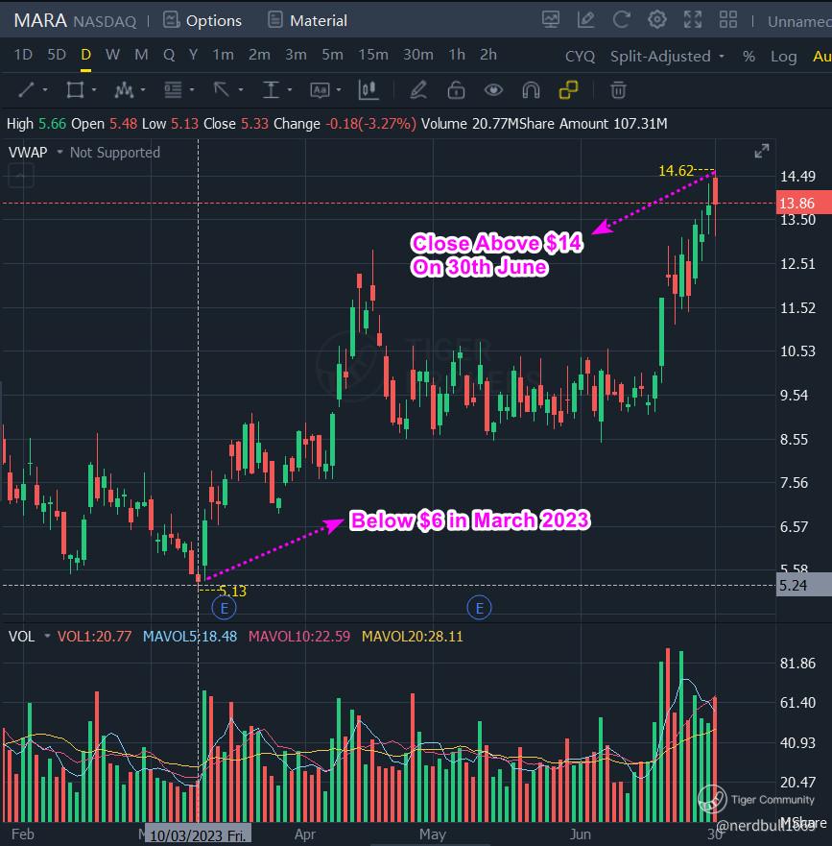
Task: Select the 5m interval
Action: point(332,55)
